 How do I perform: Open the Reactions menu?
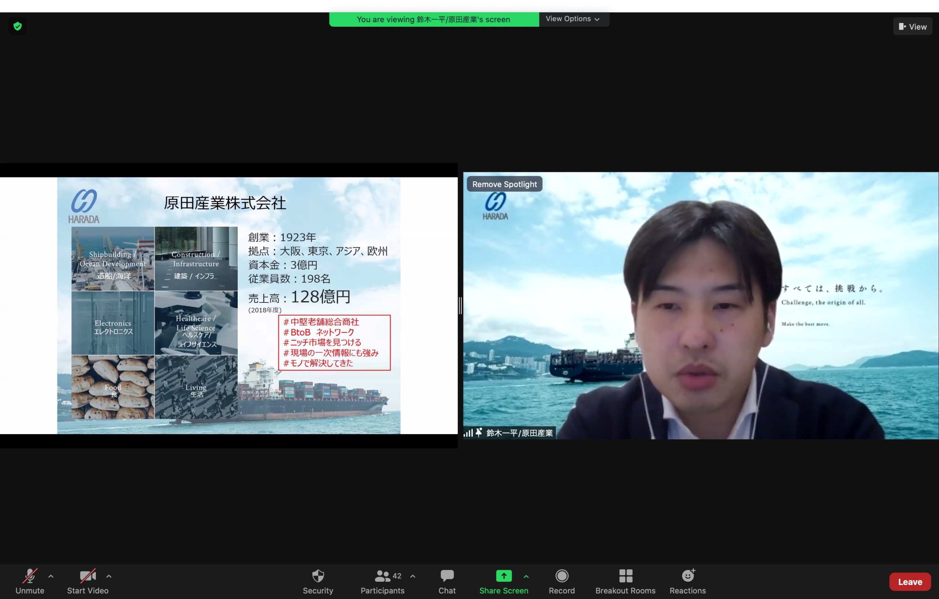click(x=688, y=581)
